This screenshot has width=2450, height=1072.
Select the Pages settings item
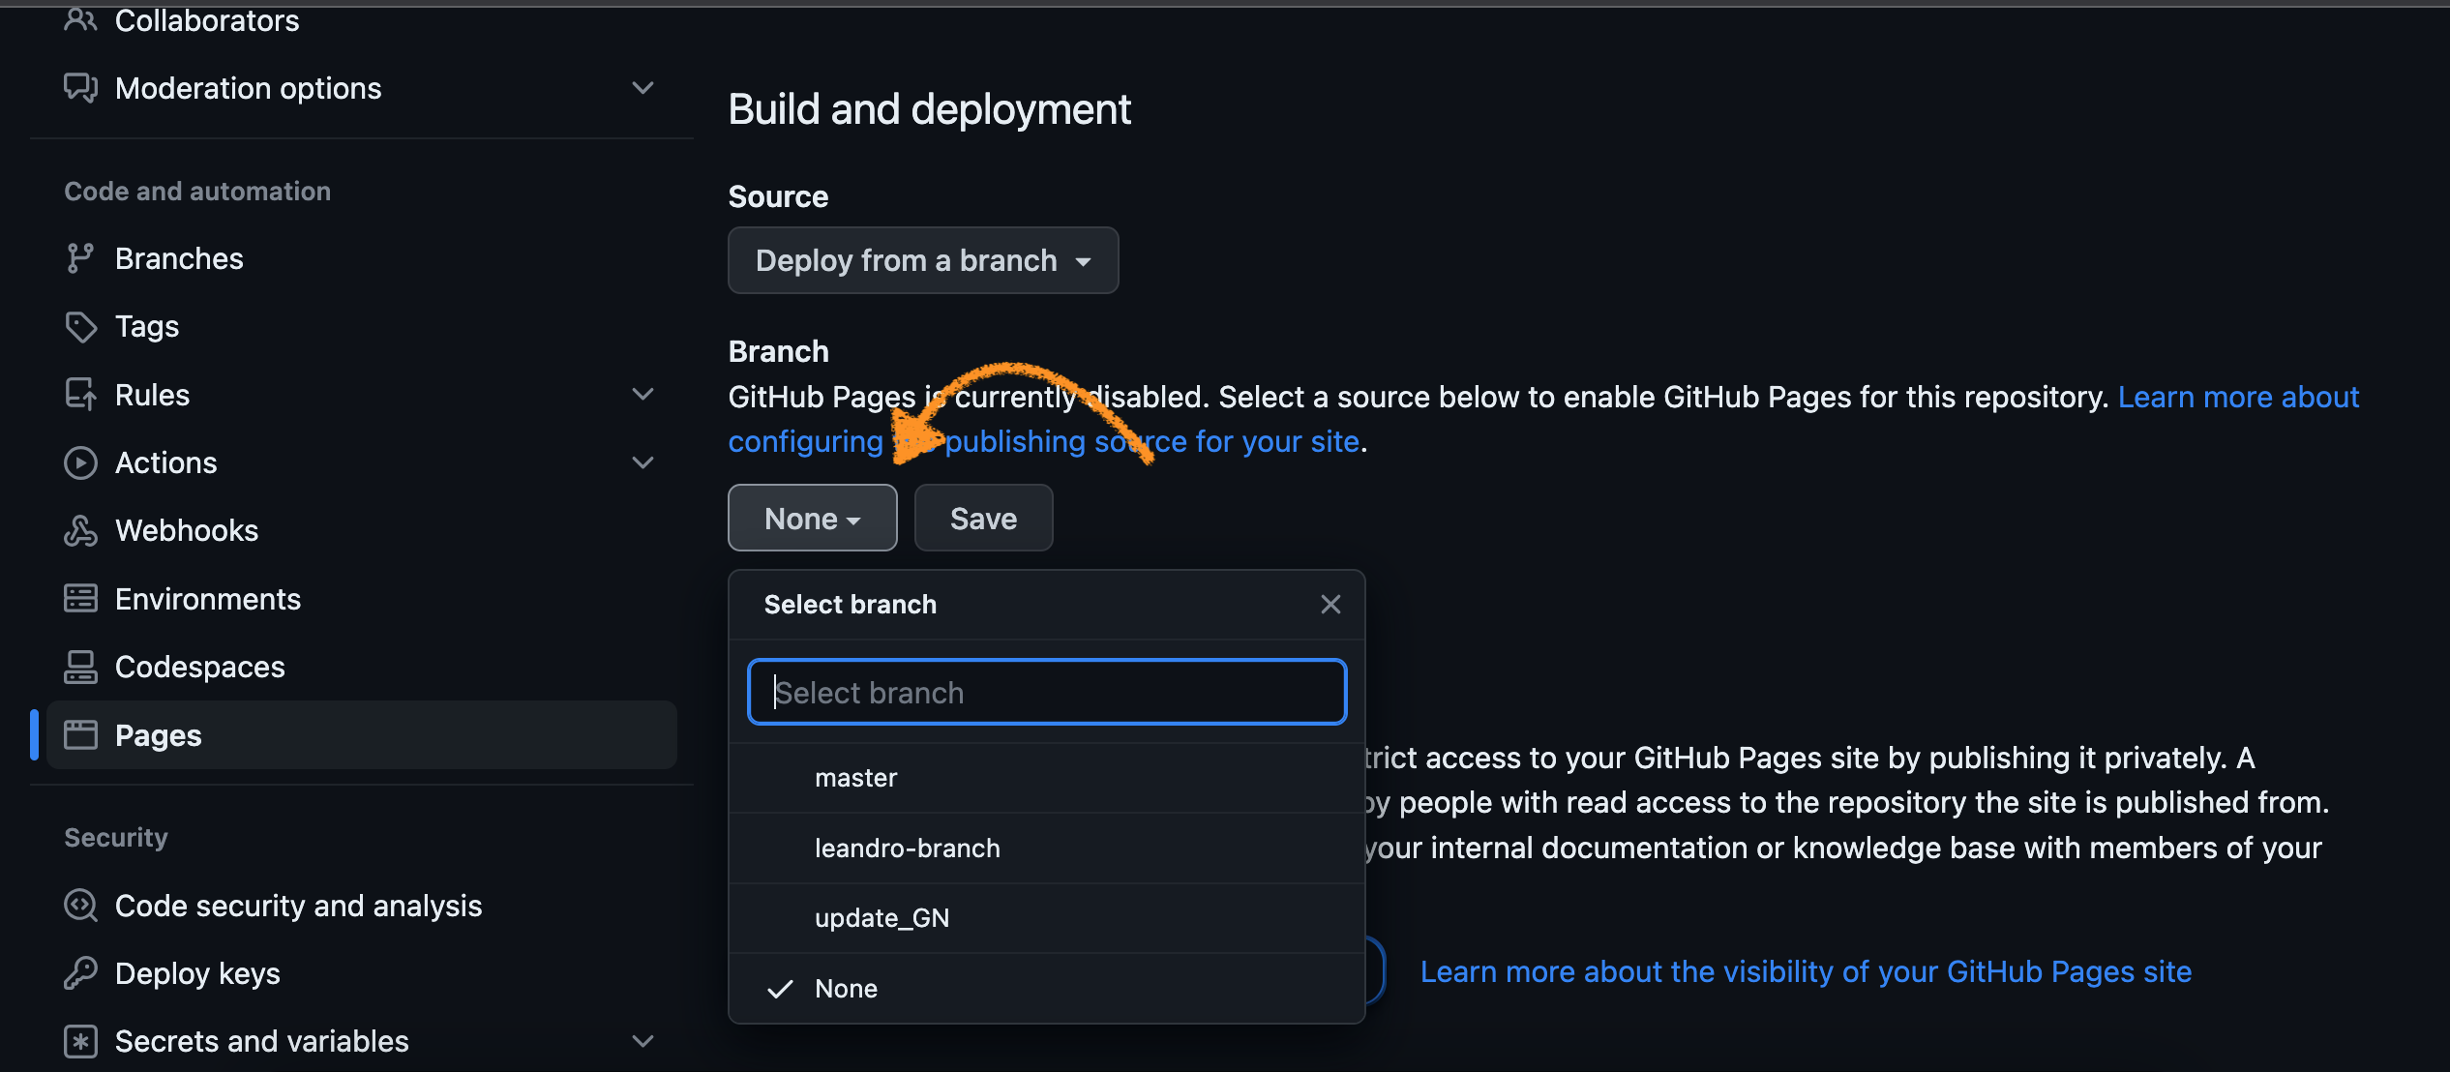pyautogui.click(x=362, y=735)
